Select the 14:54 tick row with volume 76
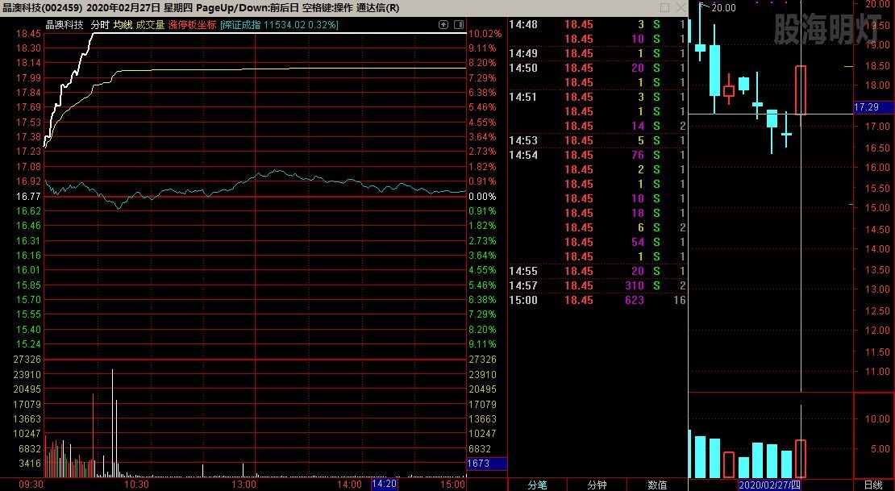 [597, 155]
